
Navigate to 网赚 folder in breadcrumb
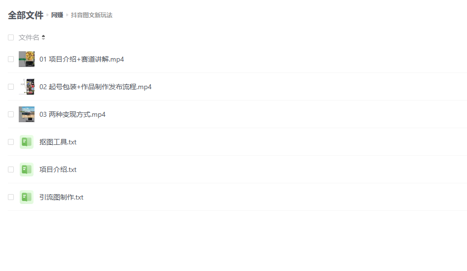(x=57, y=15)
